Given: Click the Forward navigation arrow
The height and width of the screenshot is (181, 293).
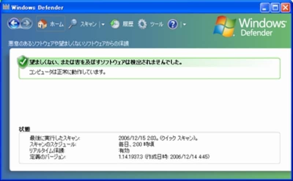Looking at the screenshot, I should [26, 23].
